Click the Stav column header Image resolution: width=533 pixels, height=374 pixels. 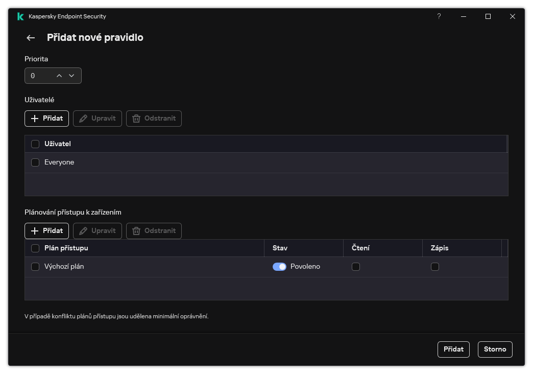click(x=280, y=248)
